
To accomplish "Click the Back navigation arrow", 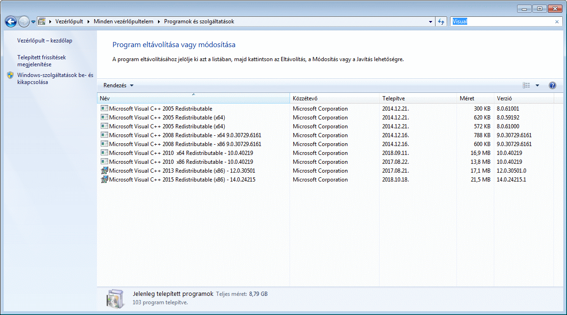I will click(x=11, y=21).
